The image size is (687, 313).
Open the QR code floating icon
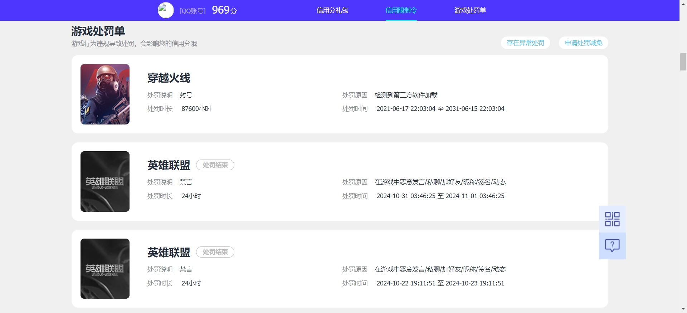[x=612, y=219]
